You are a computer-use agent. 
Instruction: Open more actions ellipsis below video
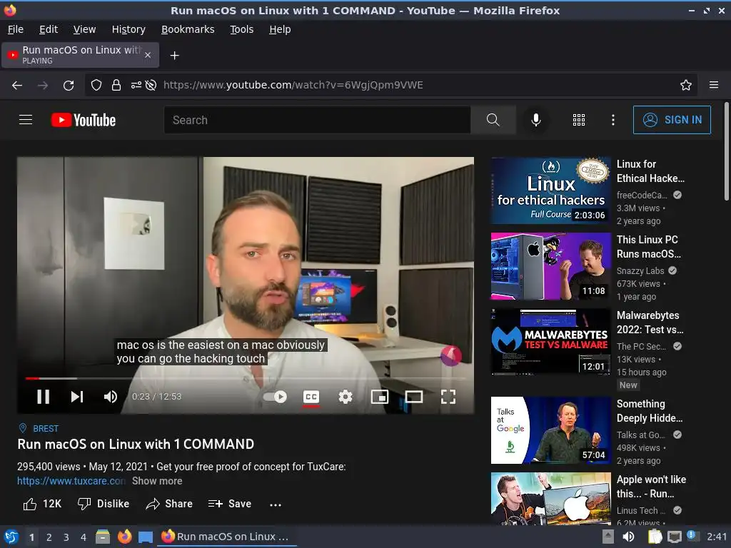point(276,504)
